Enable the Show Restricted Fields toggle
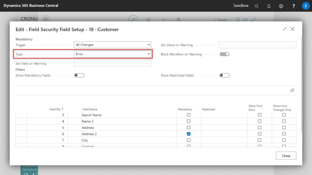 [x=224, y=75]
